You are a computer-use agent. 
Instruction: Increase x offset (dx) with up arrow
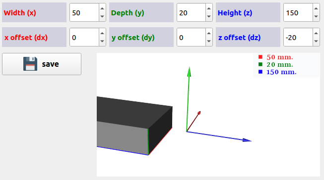click(x=102, y=33)
